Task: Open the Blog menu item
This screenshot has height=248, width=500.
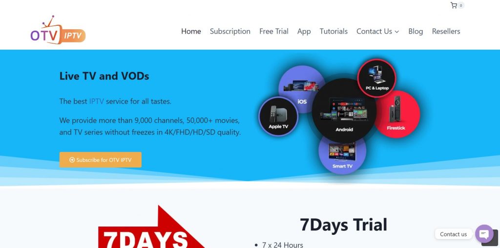Action: pos(416,31)
